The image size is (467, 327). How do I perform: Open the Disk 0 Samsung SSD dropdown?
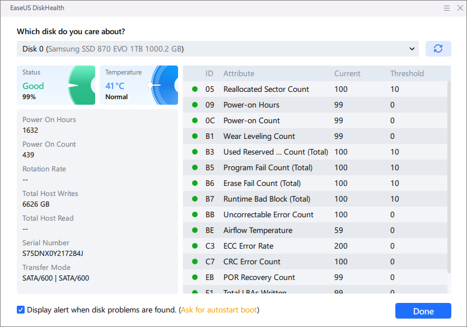(217, 49)
